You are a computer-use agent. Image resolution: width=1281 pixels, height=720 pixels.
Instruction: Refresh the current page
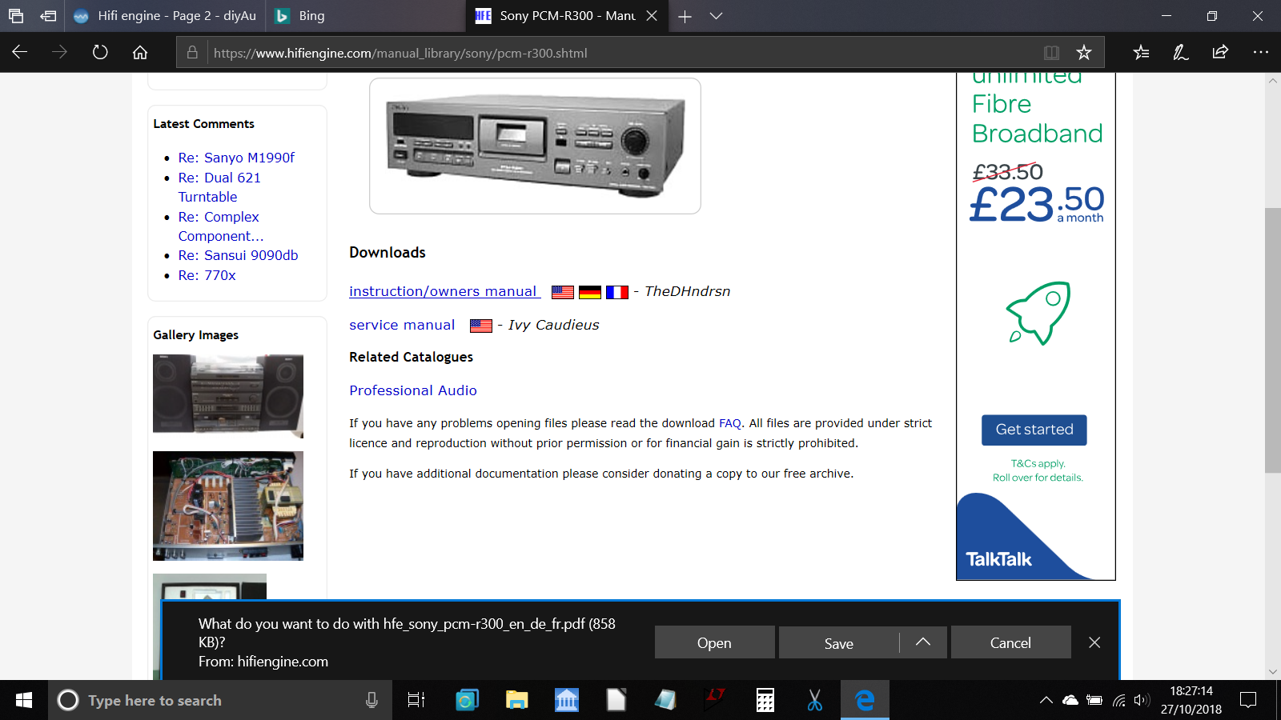point(100,53)
